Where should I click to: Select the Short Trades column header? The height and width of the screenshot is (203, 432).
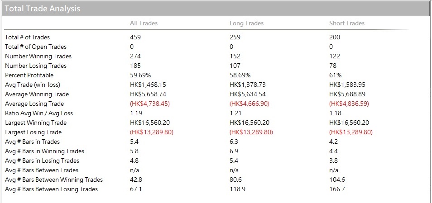346,23
